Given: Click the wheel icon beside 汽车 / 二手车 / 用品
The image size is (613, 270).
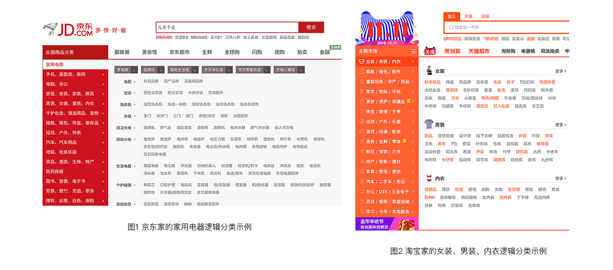Looking at the screenshot, I should click(x=361, y=181).
